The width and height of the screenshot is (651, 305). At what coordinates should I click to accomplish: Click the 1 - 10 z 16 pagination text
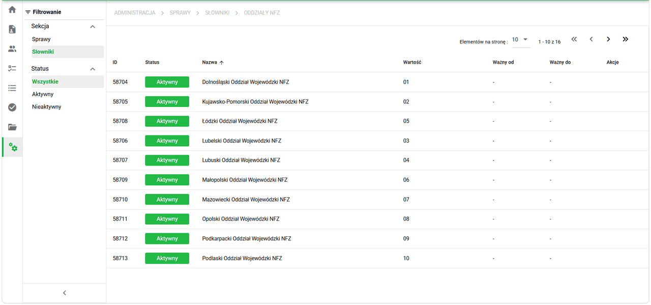pyautogui.click(x=549, y=42)
